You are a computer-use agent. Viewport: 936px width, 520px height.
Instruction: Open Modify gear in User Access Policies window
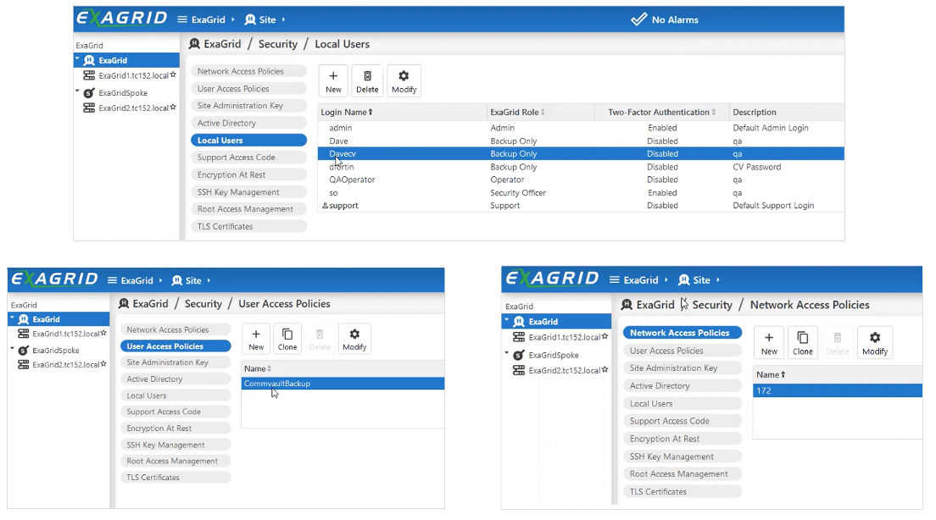click(354, 339)
